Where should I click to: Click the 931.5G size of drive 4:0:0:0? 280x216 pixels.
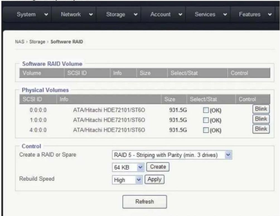[x=178, y=130]
